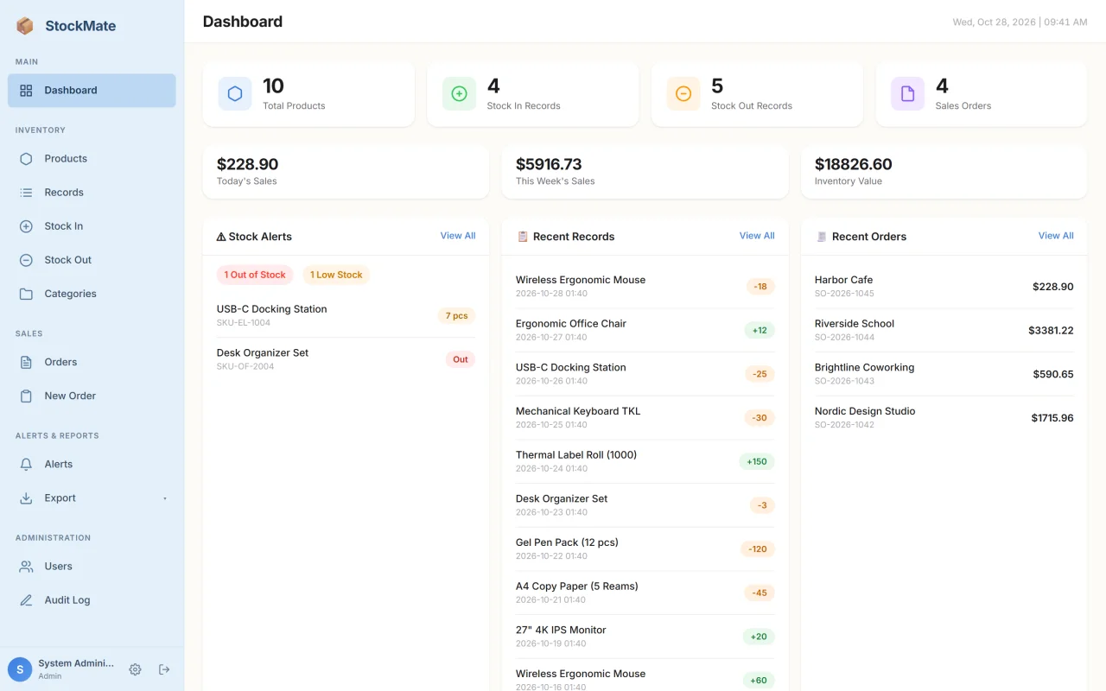
Task: Click the Gel Pen Pack record
Action: (645, 549)
